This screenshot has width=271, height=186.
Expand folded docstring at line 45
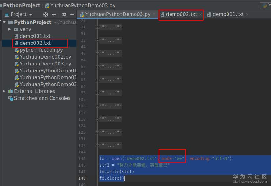97,54
